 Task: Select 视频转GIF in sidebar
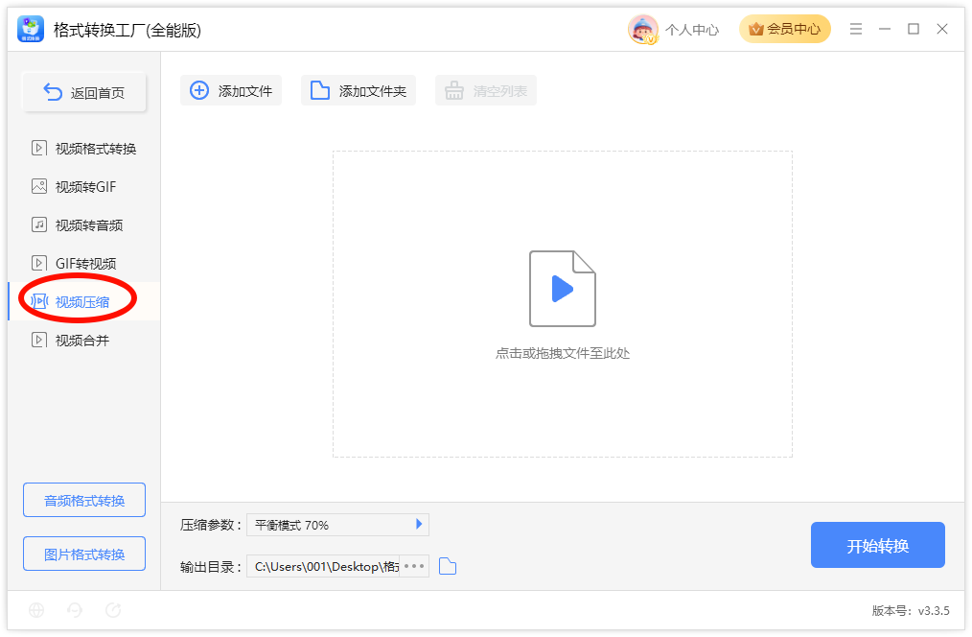pos(83,187)
